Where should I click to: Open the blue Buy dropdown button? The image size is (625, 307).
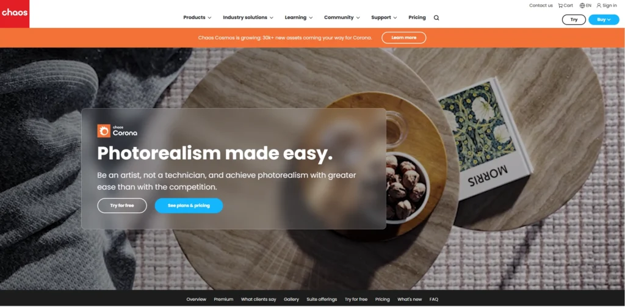point(604,20)
